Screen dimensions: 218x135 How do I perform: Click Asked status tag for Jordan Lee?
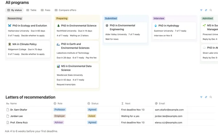(92, 116)
